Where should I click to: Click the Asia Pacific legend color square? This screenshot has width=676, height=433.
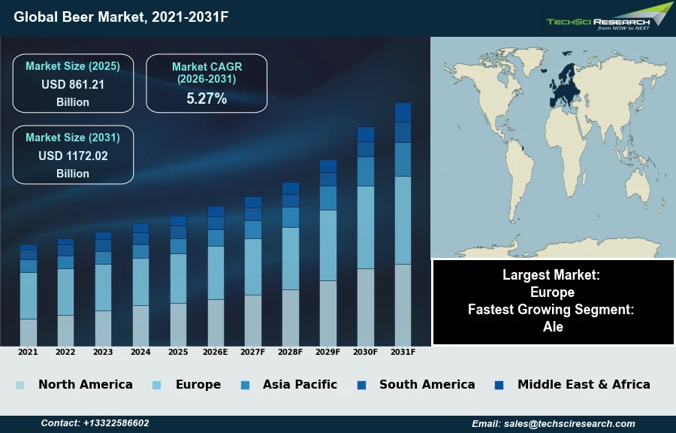(x=244, y=385)
